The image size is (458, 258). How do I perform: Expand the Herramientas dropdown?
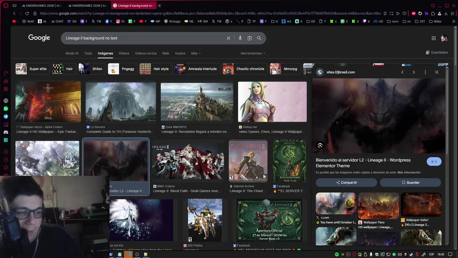point(253,53)
